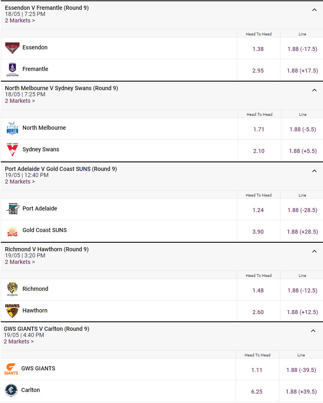This screenshot has height=403, width=323.
Task: Pick Sydney Swans line 1.88 (+5.5)
Action: click(303, 151)
